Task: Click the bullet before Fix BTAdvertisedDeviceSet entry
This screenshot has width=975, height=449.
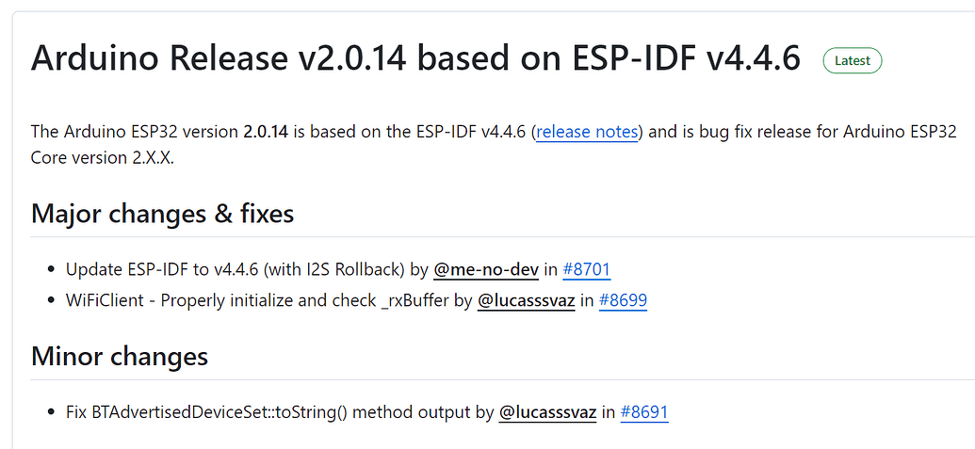Action: click(50, 413)
